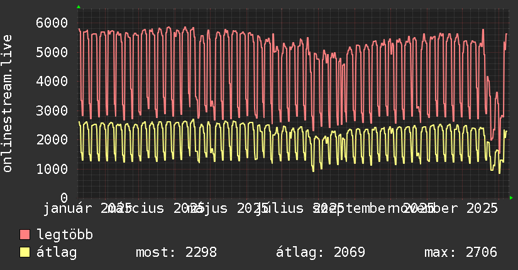Screen dimensions: 518x270
Task: Click the red legtöbb legend swatch
Action: [x=25, y=235]
